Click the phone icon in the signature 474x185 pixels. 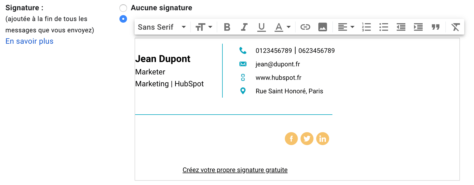[243, 50]
